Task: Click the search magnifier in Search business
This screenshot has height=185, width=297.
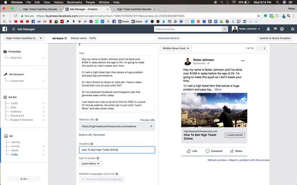Action: pyautogui.click(x=225, y=29)
